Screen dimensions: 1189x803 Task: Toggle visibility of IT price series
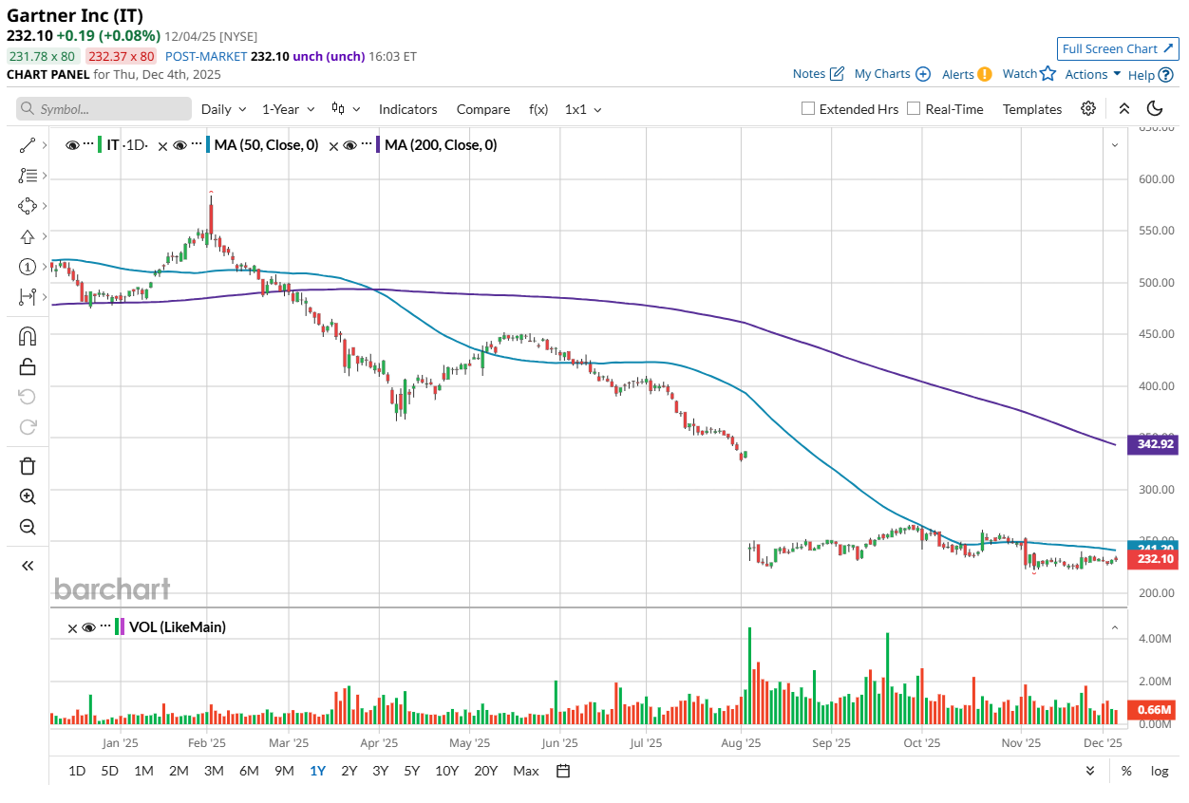click(x=72, y=145)
